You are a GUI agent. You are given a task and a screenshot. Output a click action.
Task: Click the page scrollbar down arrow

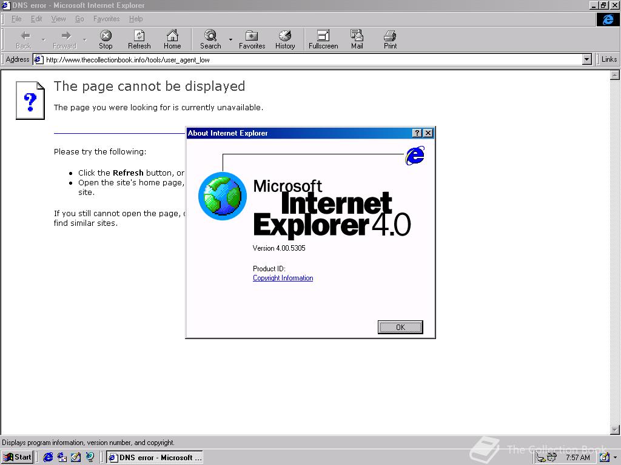click(615, 430)
